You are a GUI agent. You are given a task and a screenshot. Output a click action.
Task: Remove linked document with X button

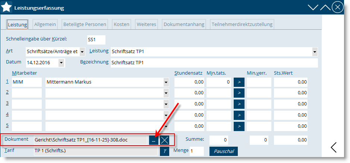(x=164, y=140)
